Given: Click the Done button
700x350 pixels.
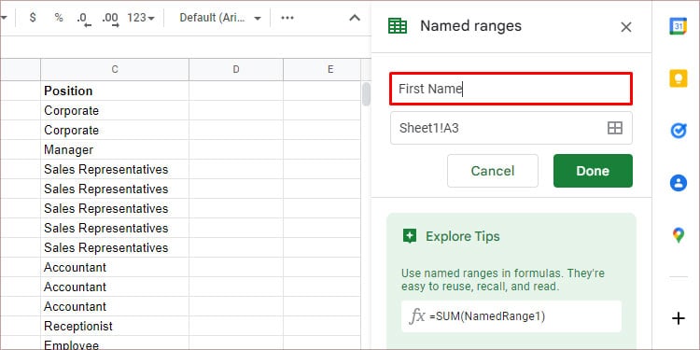Looking at the screenshot, I should (x=593, y=171).
